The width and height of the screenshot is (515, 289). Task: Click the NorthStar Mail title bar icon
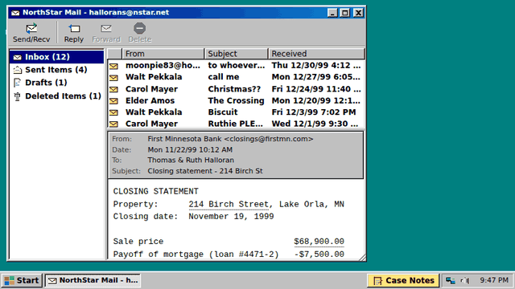pyautogui.click(x=15, y=13)
